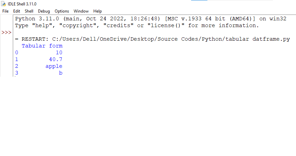Click the red >>> prompt in sidebar
Viewport: 296px width, 156px height.
(6, 33)
